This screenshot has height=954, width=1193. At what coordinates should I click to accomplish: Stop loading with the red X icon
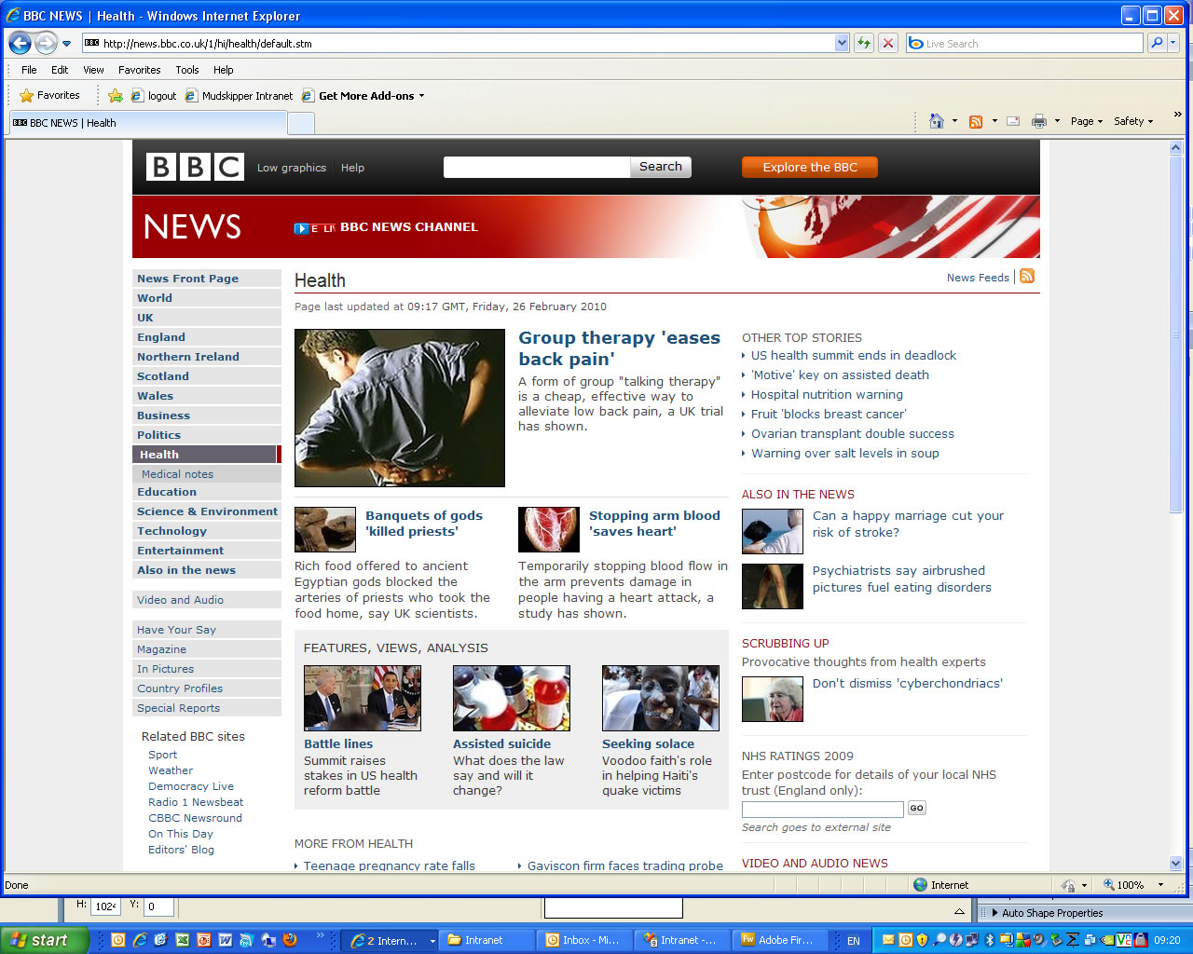pos(888,43)
